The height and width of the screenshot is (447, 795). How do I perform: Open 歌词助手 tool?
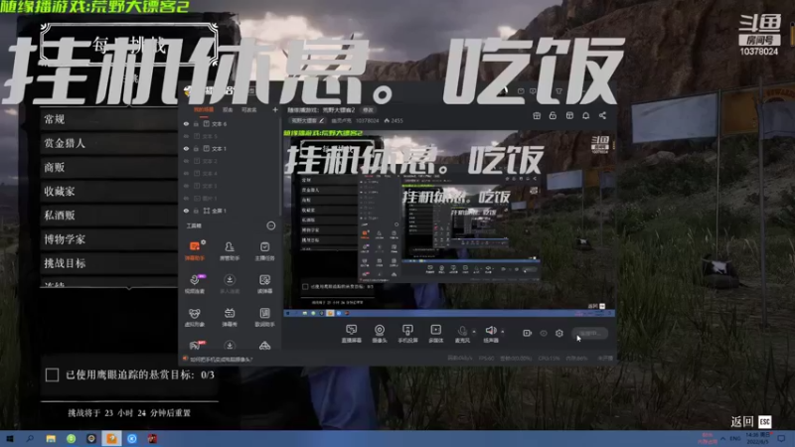(264, 317)
